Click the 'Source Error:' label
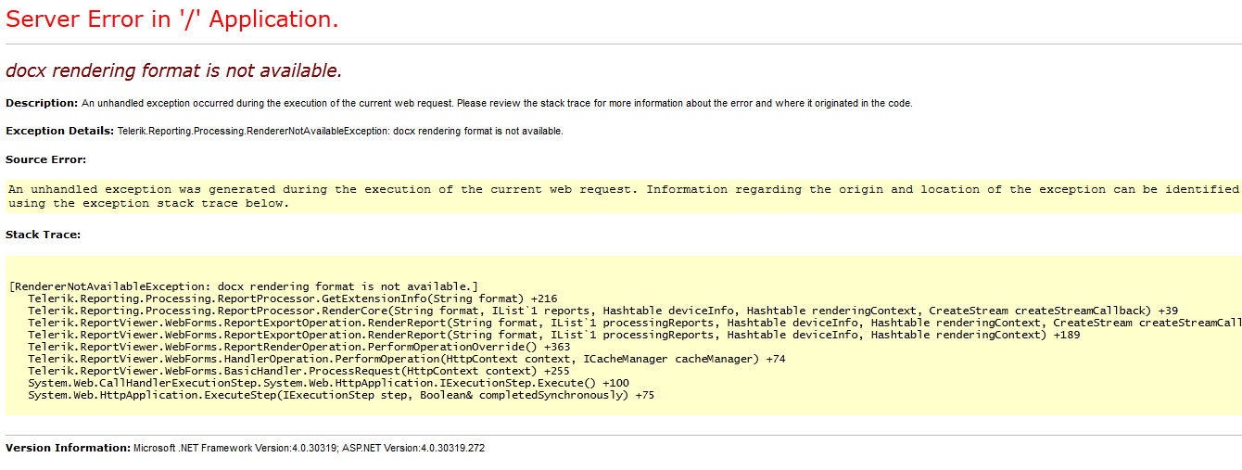This screenshot has height=470, width=1242. 45,159
